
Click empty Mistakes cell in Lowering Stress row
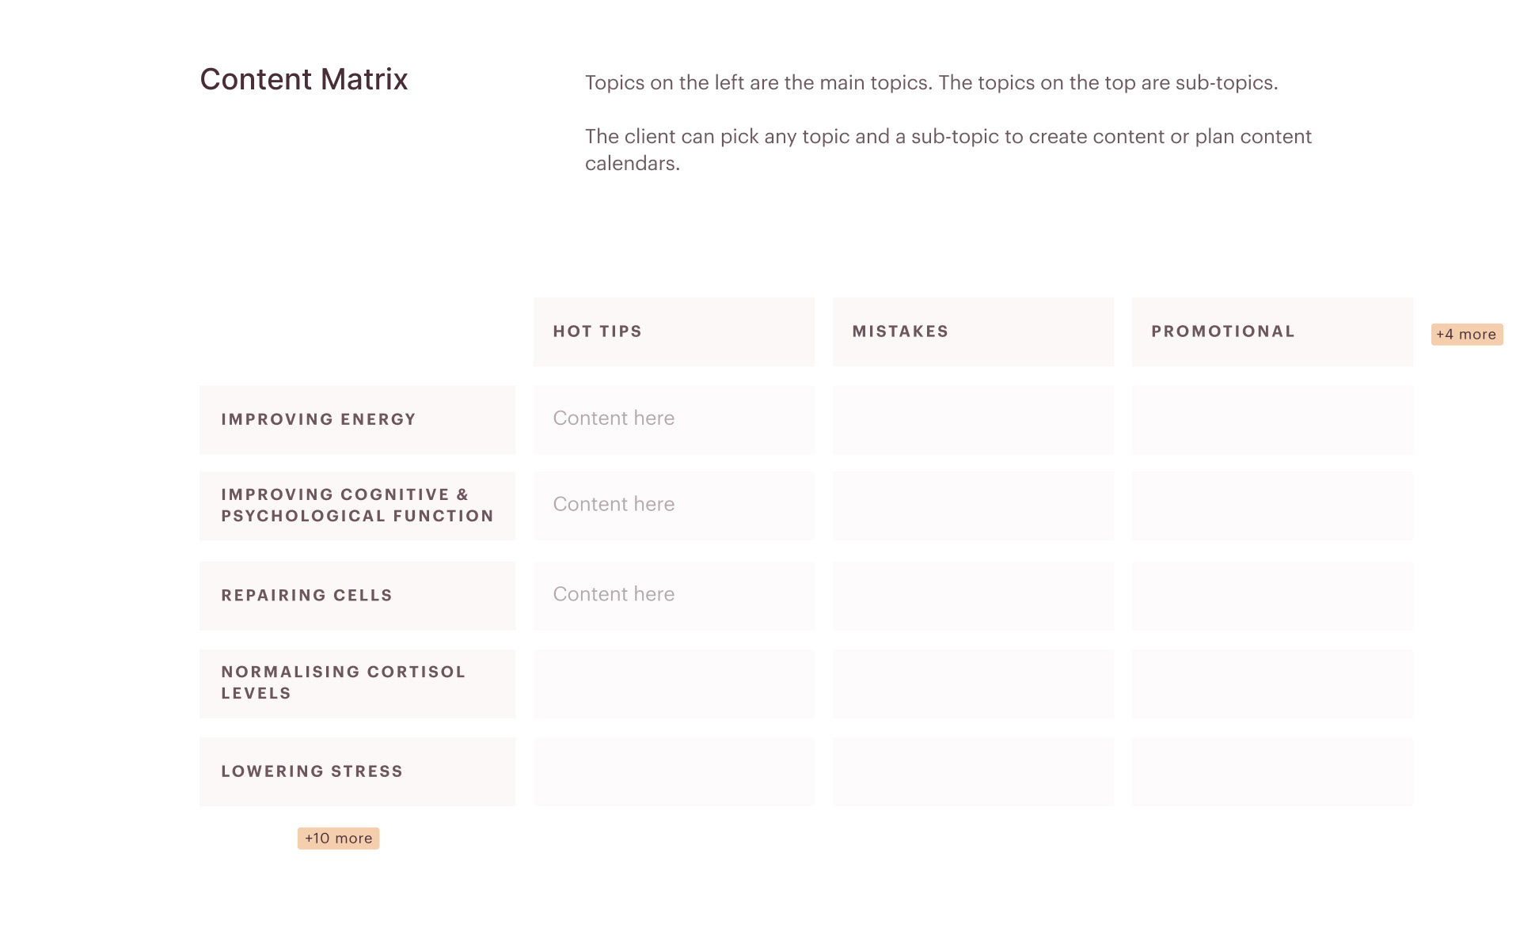coord(973,772)
